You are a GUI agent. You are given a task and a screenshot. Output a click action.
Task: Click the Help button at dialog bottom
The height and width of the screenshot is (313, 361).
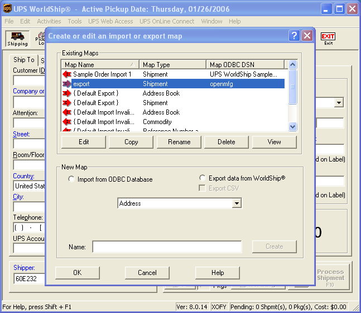(218, 273)
